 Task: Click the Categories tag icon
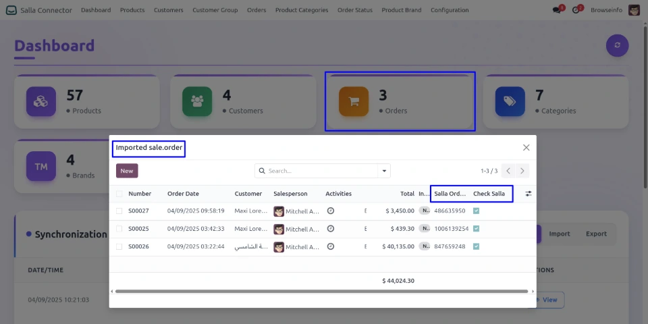pyautogui.click(x=510, y=101)
